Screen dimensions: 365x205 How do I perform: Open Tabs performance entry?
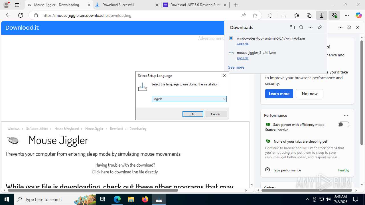click(307, 170)
